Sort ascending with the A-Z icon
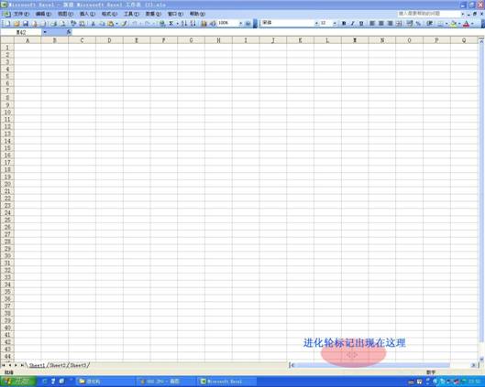The width and height of the screenshot is (485, 387). click(x=184, y=24)
